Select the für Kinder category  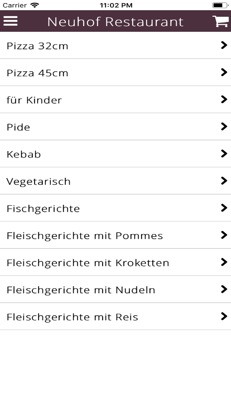pos(115,100)
